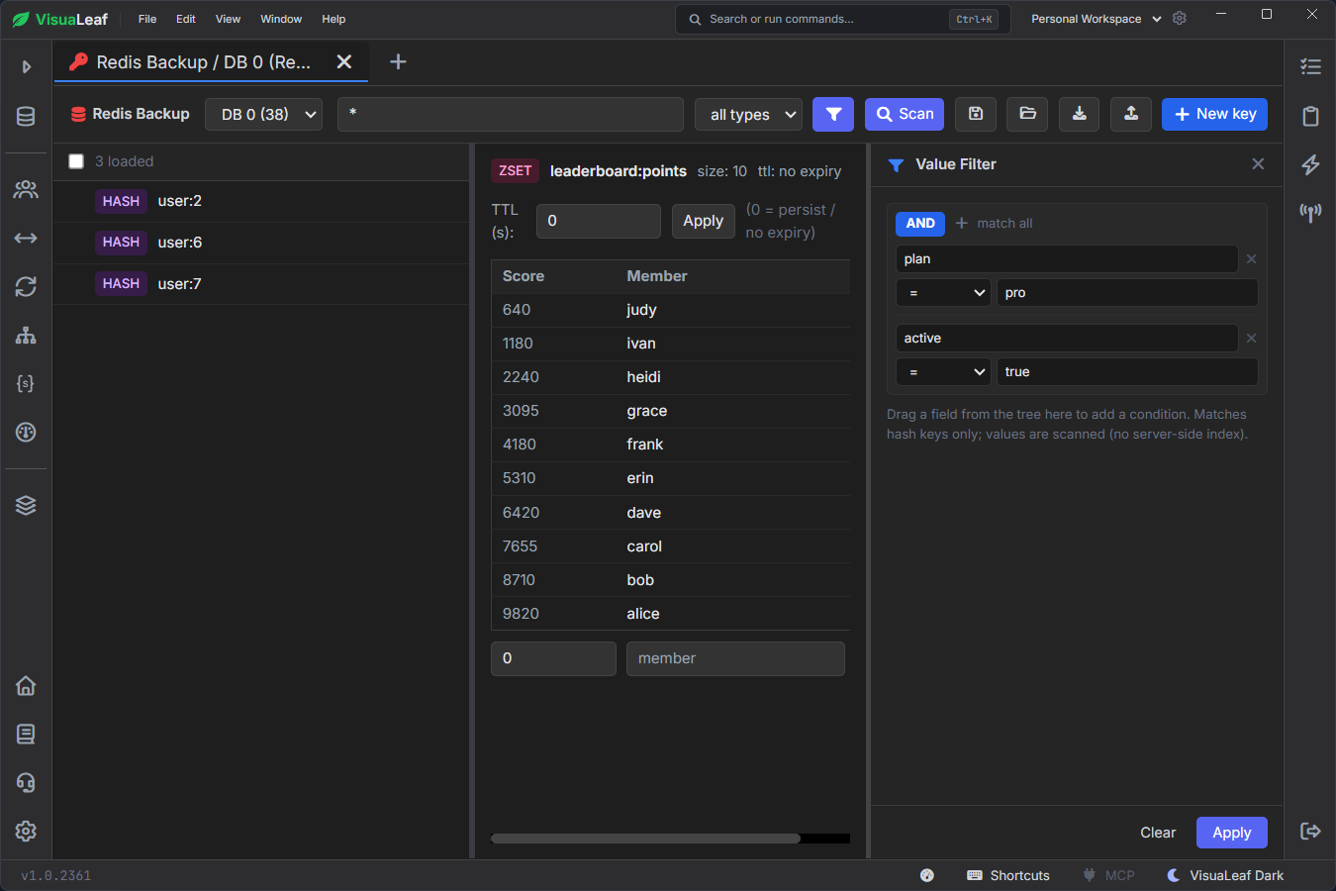
Task: Open the database connections icon
Action: [x=26, y=117]
